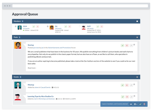This screenshot has width=152, height=110.
Task: Click Read more on Startup post
Action: [32, 68]
